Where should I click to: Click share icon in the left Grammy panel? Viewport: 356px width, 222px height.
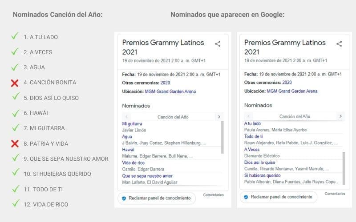pos(218,44)
